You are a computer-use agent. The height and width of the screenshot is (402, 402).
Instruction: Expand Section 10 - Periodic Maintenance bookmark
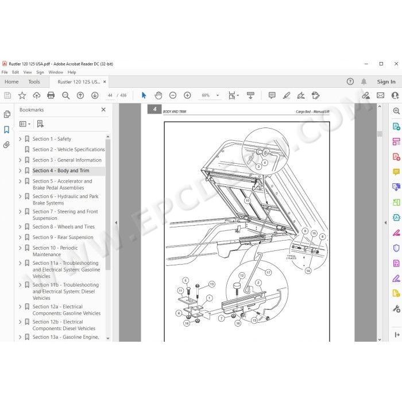[20, 248]
